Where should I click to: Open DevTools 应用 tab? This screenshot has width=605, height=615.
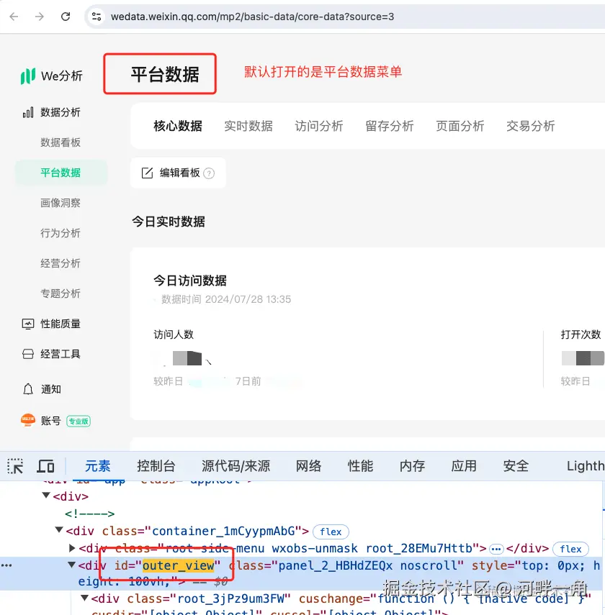tap(464, 466)
